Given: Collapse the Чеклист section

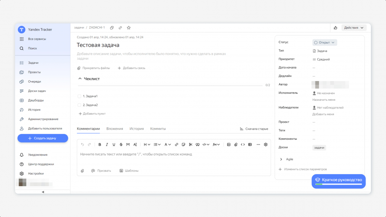Looking at the screenshot, I should click(80, 79).
